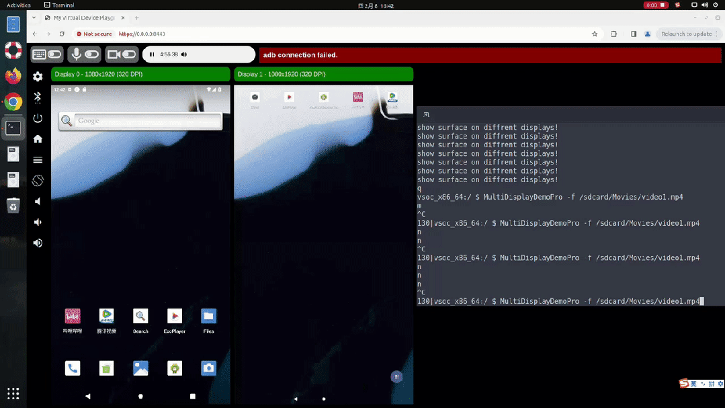Click the adb connection failed banner
This screenshot has width=725, height=408.
pos(490,55)
